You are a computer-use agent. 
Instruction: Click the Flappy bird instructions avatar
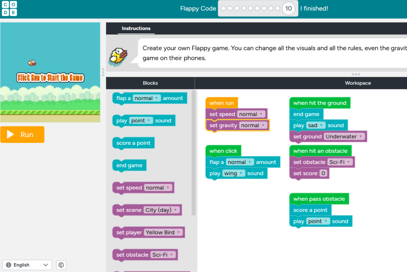[x=118, y=55]
